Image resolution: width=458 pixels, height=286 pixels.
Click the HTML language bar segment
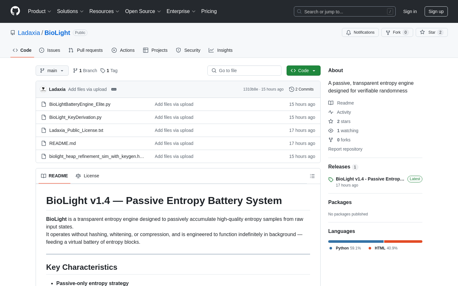(x=403, y=242)
